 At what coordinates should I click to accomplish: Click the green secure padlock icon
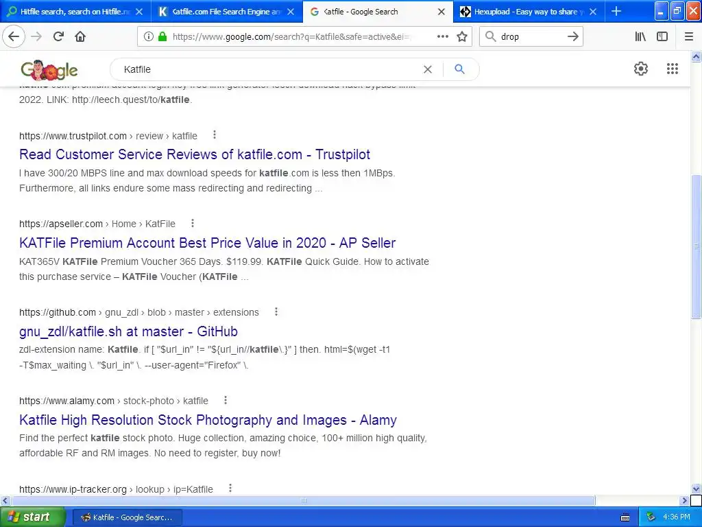[x=162, y=37]
